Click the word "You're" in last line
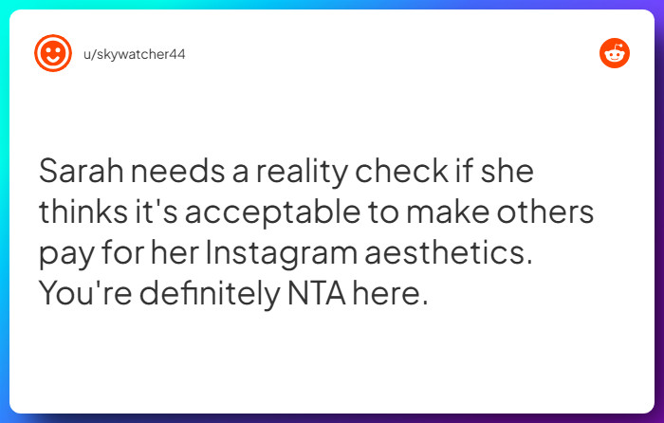 [85, 293]
